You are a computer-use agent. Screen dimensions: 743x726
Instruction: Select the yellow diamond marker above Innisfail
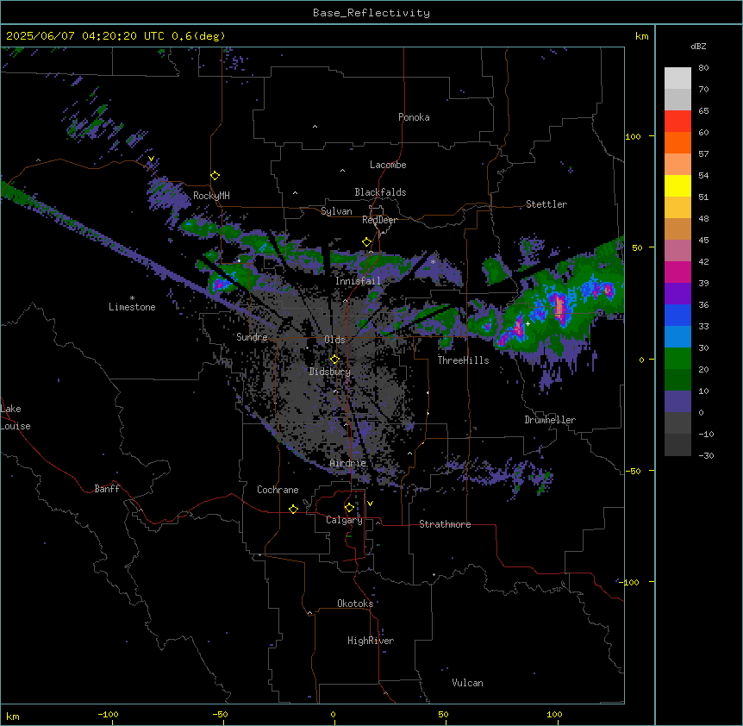point(367,242)
